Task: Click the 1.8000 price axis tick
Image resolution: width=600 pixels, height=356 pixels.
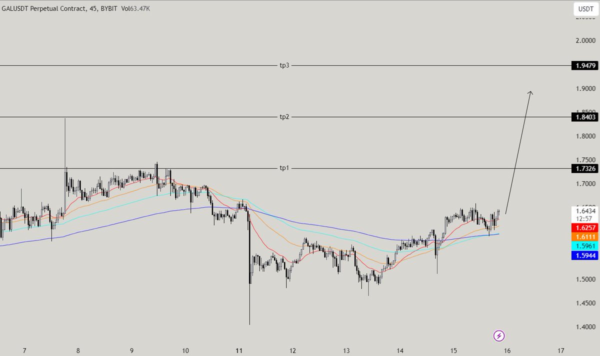Action: pyautogui.click(x=585, y=136)
